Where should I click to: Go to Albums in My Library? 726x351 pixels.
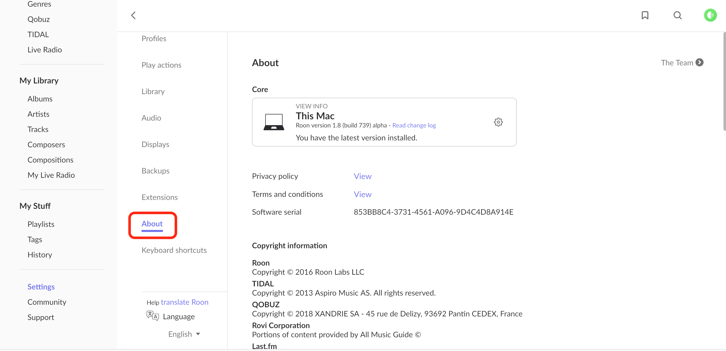(40, 99)
